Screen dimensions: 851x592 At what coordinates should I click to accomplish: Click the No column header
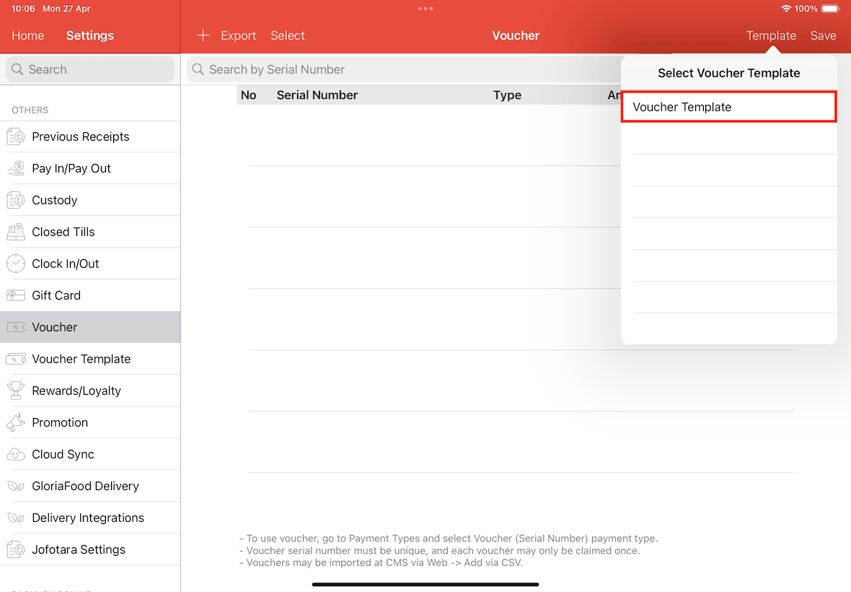click(x=249, y=95)
